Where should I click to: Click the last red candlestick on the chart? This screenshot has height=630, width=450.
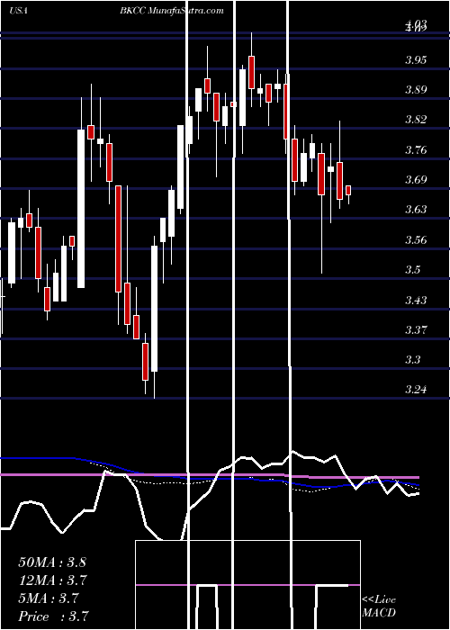click(348, 191)
